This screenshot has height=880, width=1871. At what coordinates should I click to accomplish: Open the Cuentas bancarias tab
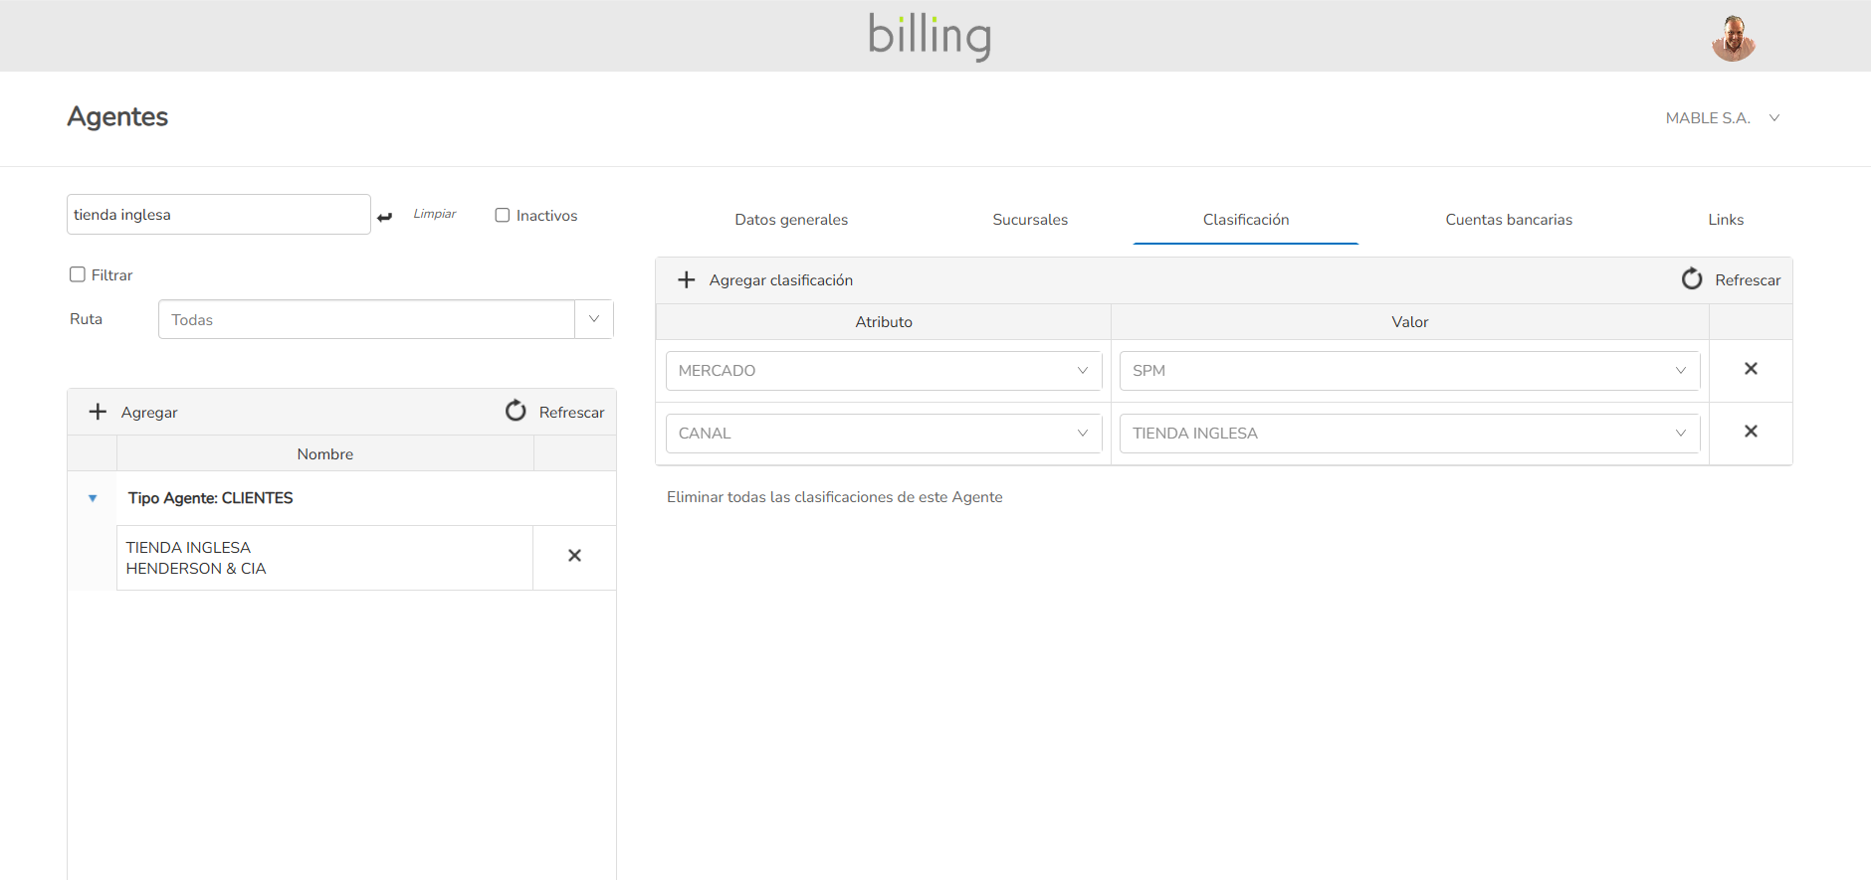(x=1509, y=220)
